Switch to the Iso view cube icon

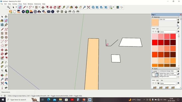point(58,12)
